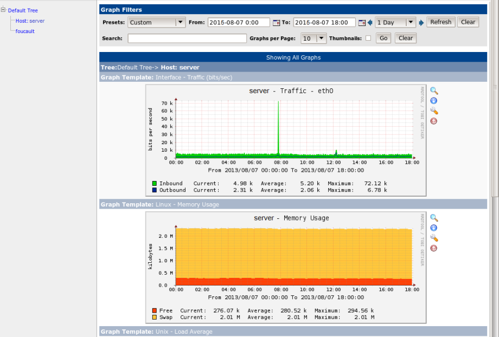Open the Graphs per Page dropdown

tap(314, 38)
